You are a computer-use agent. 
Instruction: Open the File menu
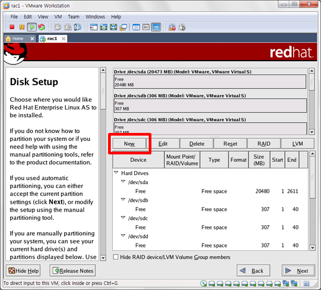pos(14,17)
